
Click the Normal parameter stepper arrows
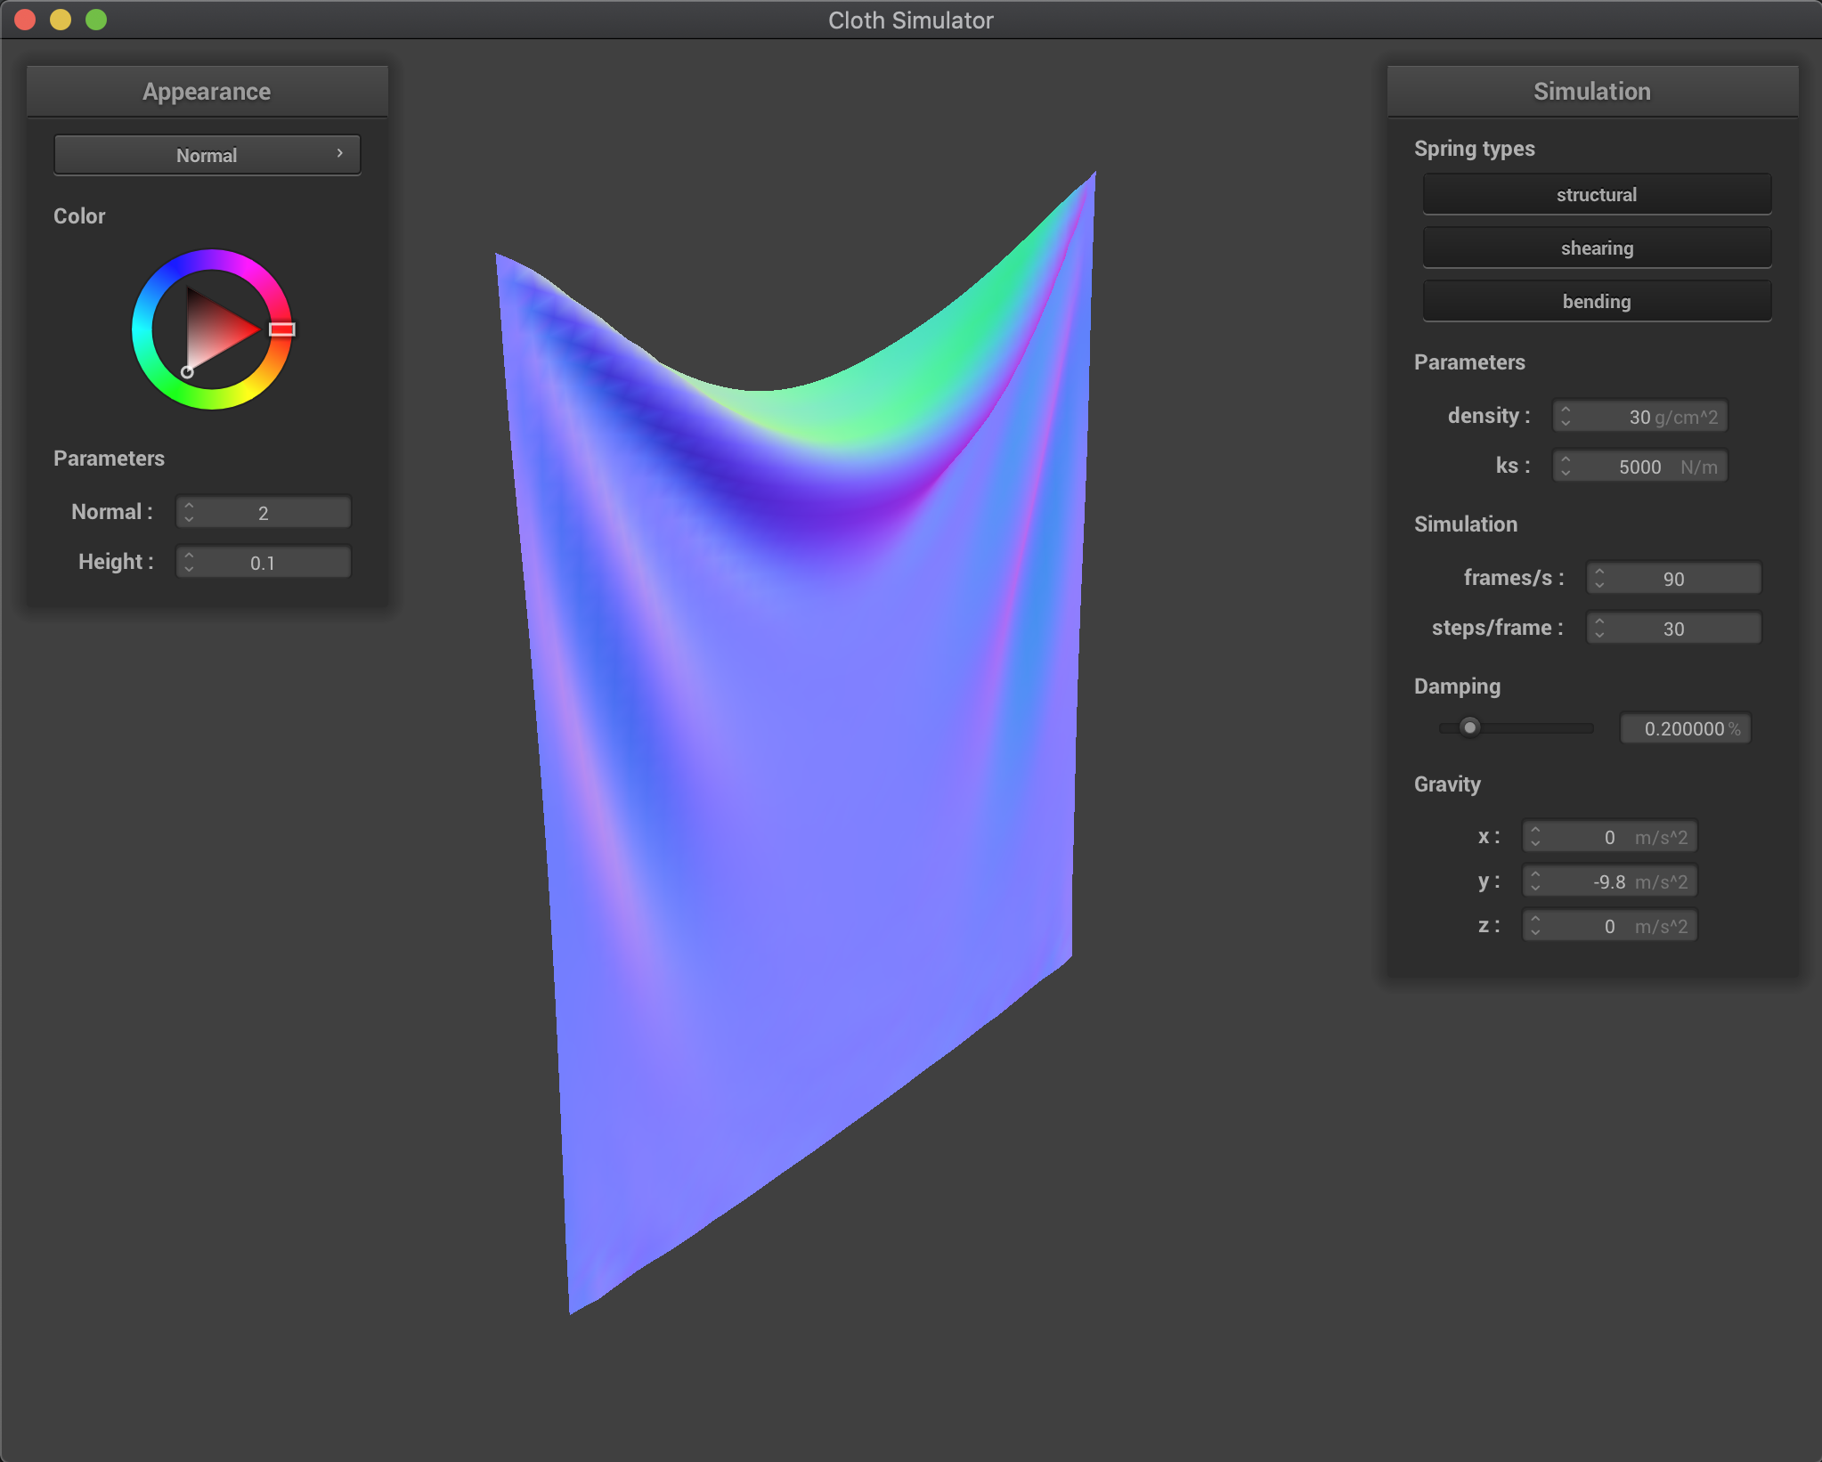[189, 513]
